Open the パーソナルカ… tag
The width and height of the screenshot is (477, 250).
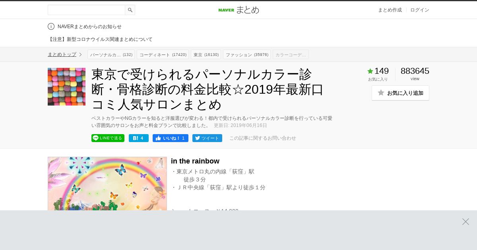click(x=111, y=54)
